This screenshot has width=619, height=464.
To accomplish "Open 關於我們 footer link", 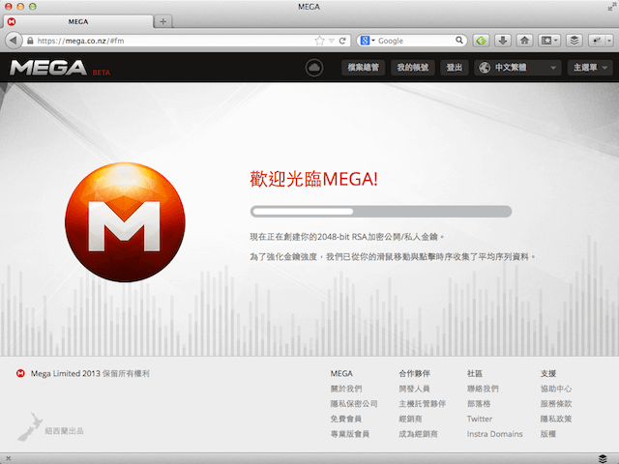I will 346,389.
